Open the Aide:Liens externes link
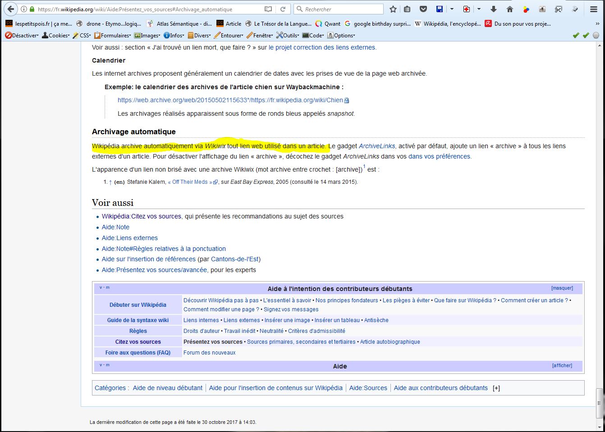 click(x=129, y=238)
